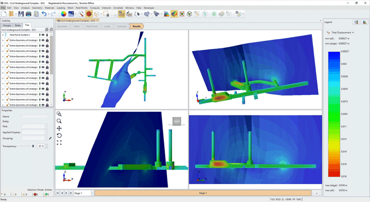
Task: Click the Mesh workflow step
Action: (77, 27)
